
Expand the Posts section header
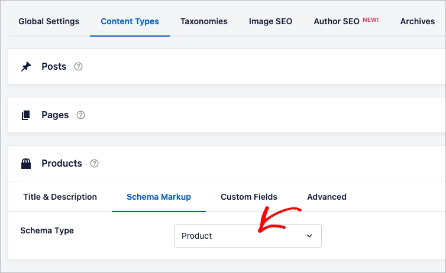227,66
